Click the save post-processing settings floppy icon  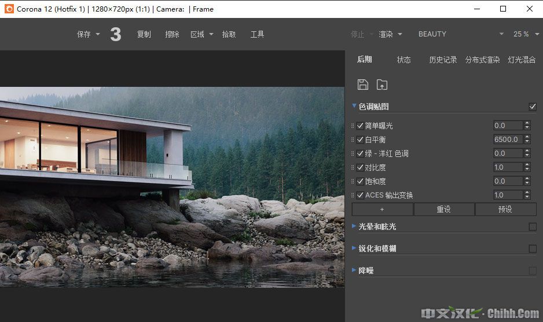pyautogui.click(x=363, y=85)
